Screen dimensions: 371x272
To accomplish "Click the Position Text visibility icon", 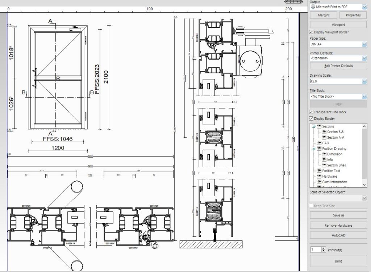I will coord(319,171).
